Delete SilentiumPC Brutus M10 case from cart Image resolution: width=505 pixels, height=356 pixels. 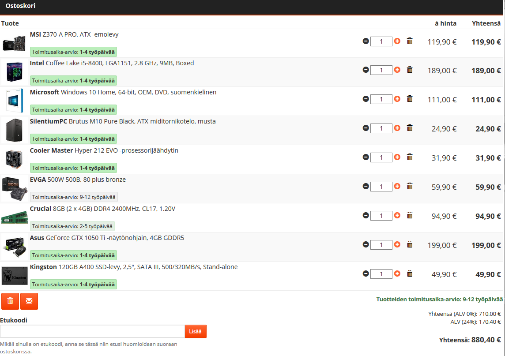click(410, 128)
